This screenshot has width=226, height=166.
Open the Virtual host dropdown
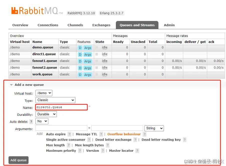[x=44, y=93]
